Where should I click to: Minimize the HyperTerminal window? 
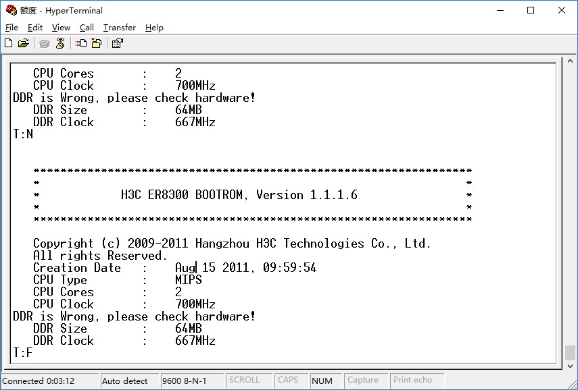point(500,10)
